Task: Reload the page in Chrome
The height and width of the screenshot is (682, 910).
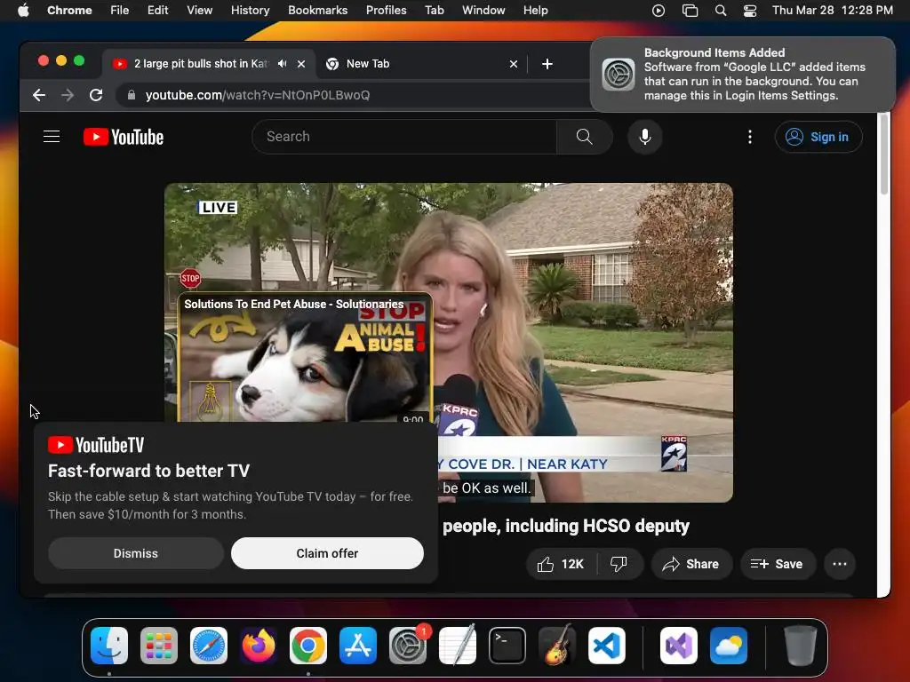Action: [x=96, y=95]
